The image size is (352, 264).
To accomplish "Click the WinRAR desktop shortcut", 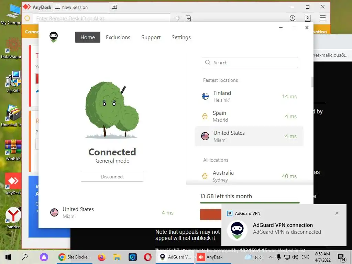I will [x=13, y=150].
